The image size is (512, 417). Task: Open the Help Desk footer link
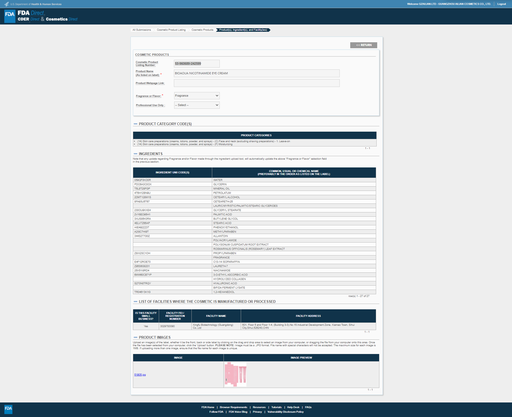(293, 407)
